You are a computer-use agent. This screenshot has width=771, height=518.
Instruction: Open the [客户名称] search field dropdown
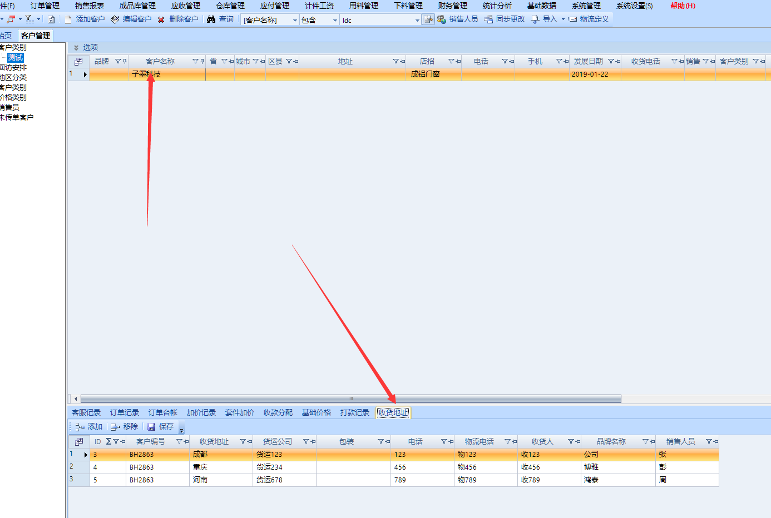[x=295, y=21]
